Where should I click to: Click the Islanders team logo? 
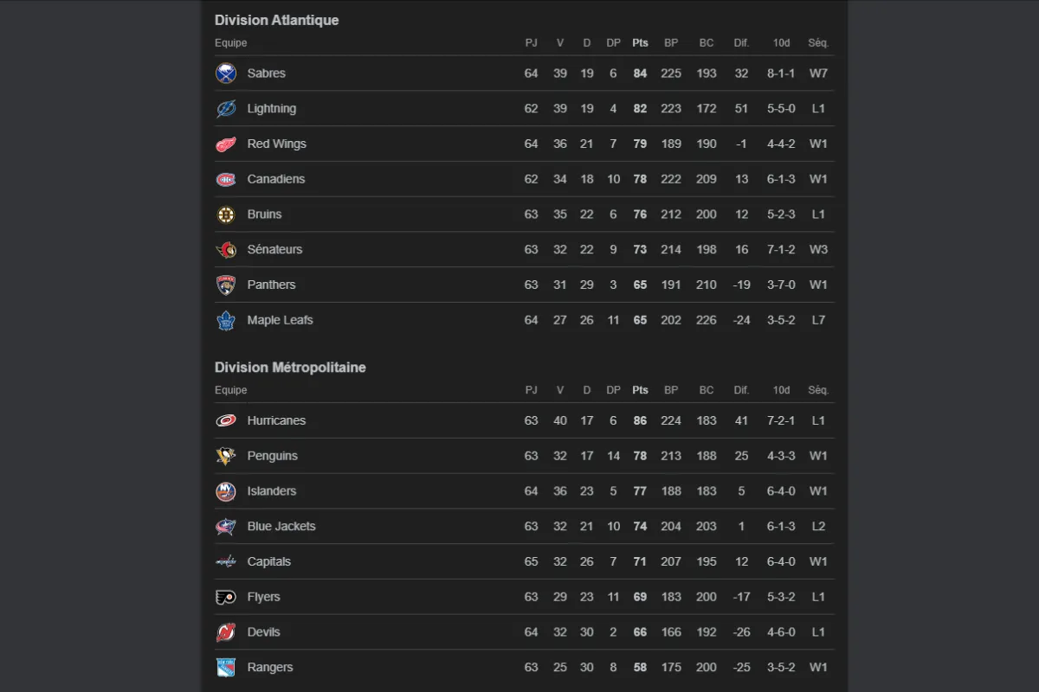point(226,491)
